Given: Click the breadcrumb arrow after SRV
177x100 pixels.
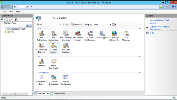Looking at the screenshot, I should click(31, 7).
